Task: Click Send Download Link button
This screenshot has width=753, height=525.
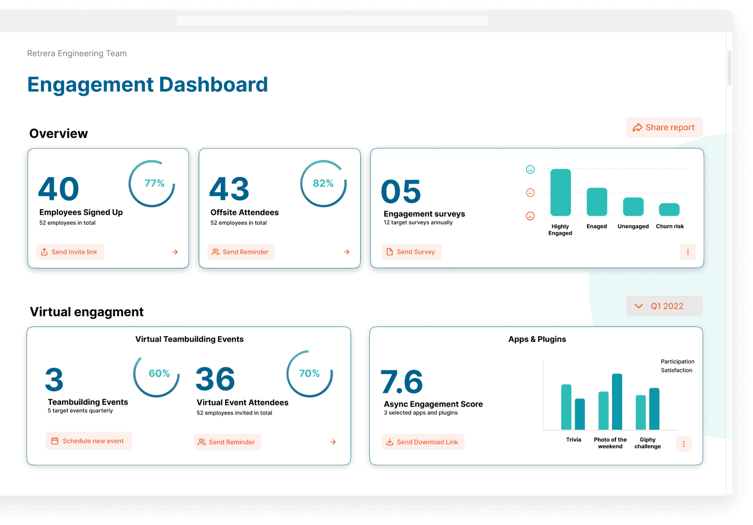Action: point(423,442)
